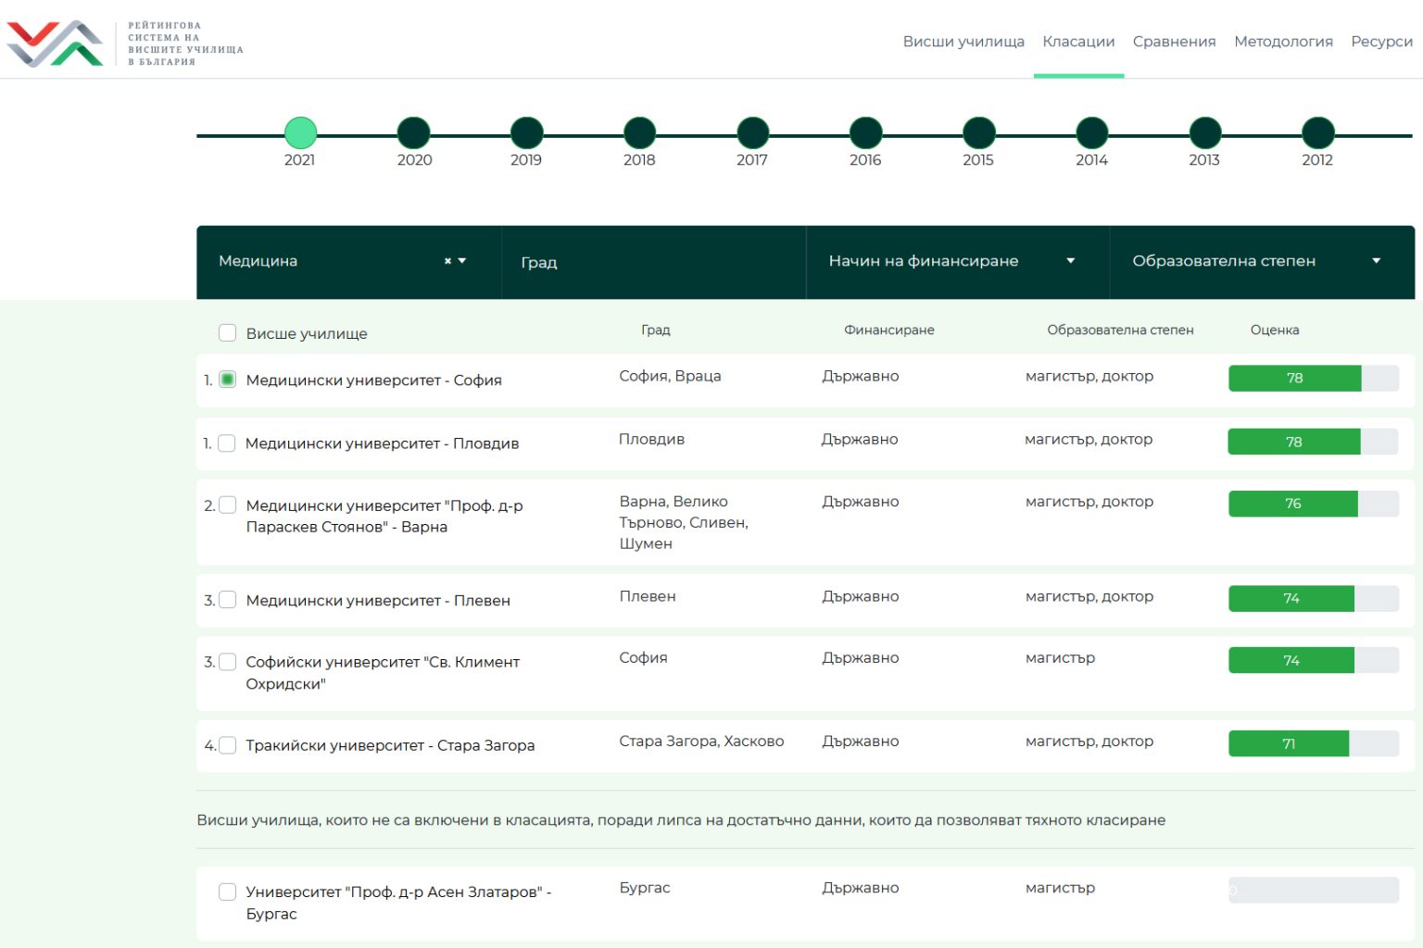Click the rating system logo
Viewport: 1423px width, 948px height.
click(x=125, y=43)
